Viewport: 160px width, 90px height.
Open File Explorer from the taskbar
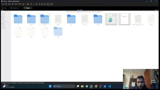tap(82, 86)
